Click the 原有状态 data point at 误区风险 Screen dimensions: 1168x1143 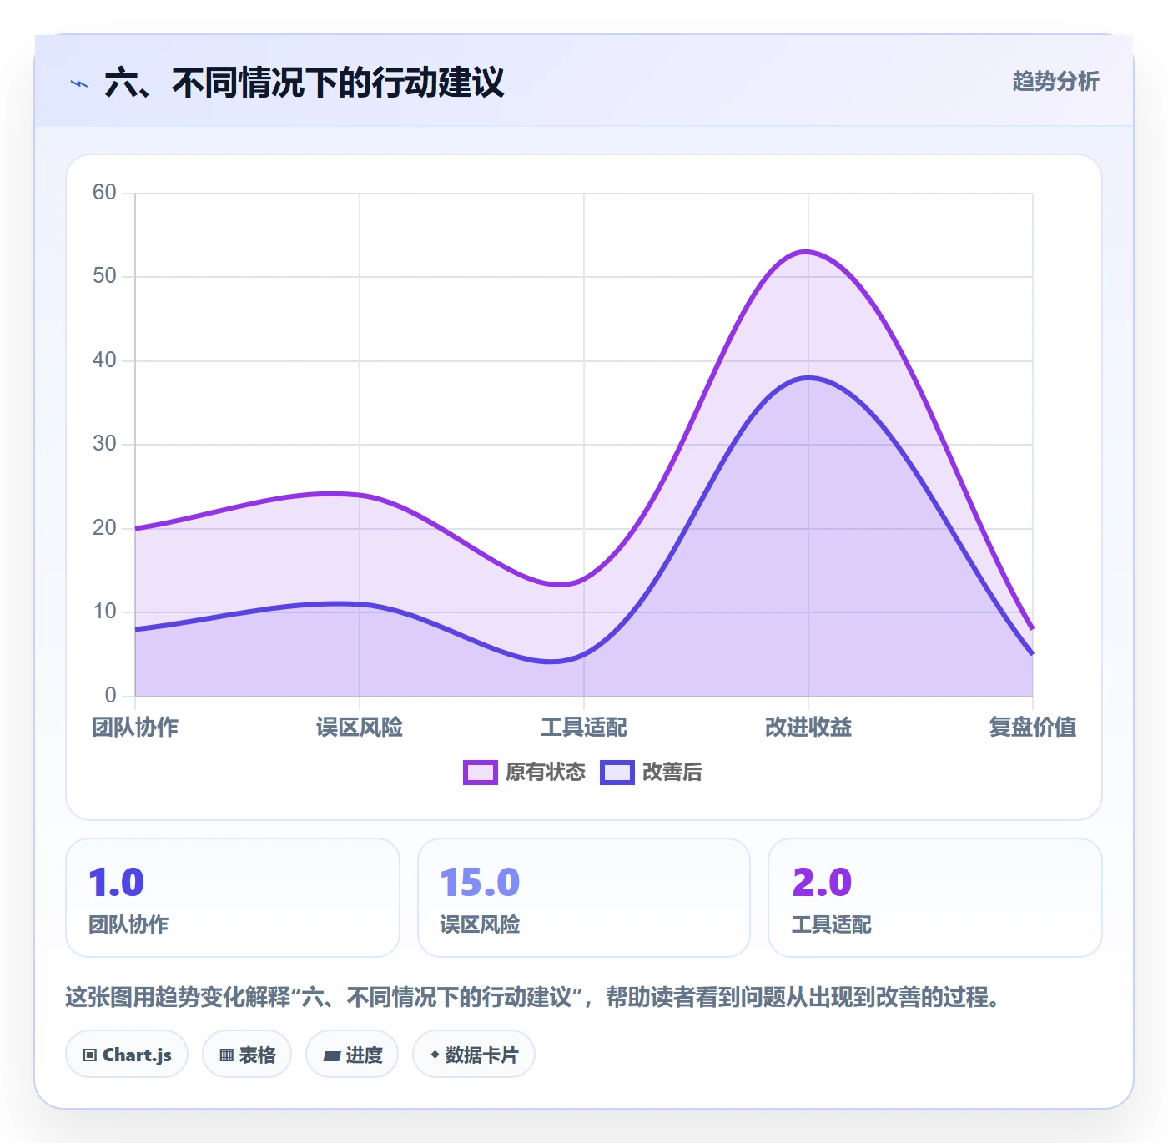coord(360,496)
